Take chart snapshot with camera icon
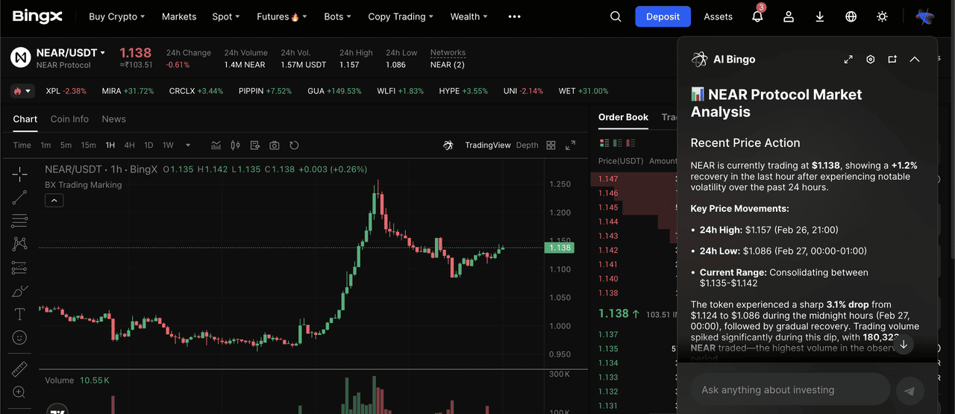955x414 pixels. coord(275,145)
